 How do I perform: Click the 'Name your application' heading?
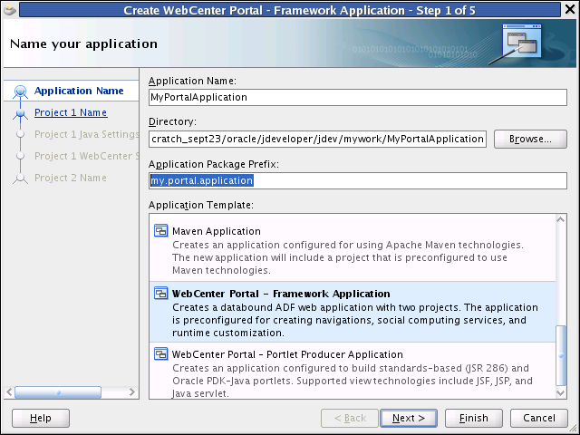point(83,43)
